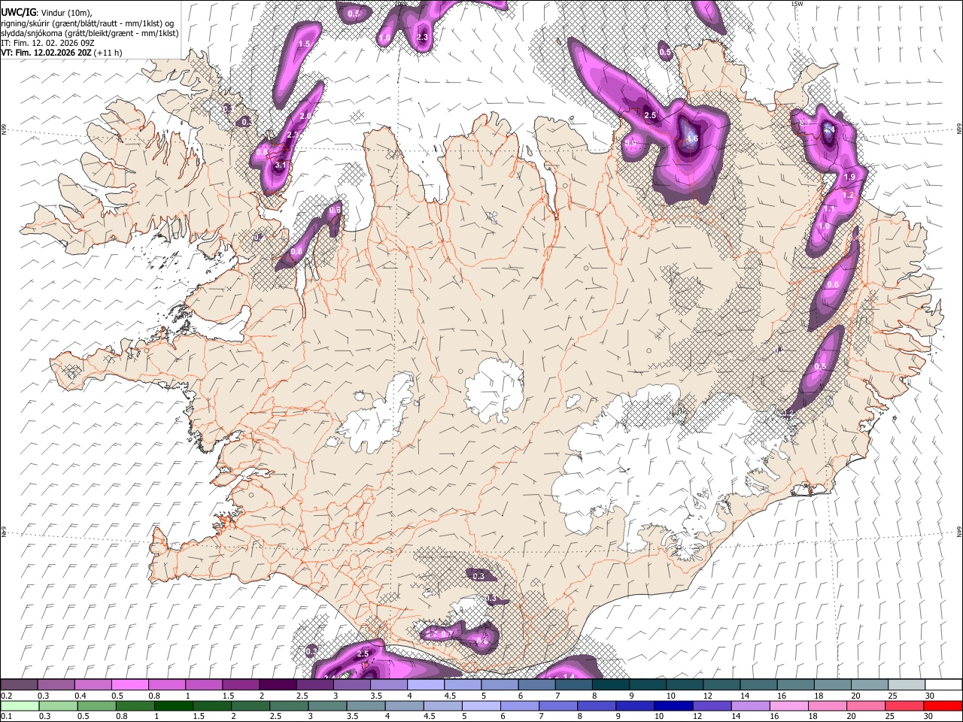Pick the pale grey 25–30 swatch in the upper legend row
Viewport: 963px width, 722px height.
coord(906,684)
